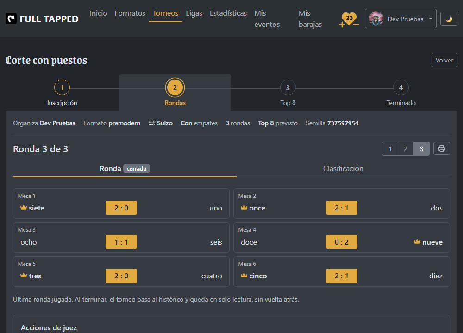Screen dimensions: 463x333
Task: Navigate to Ligas
Action: tap(194, 13)
